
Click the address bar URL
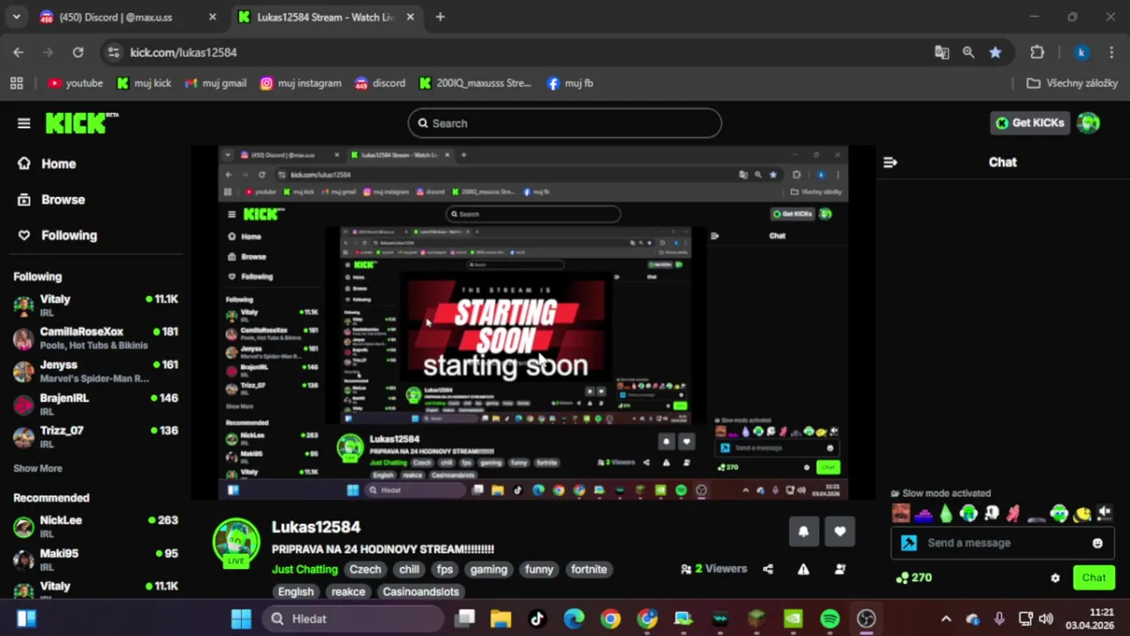(x=184, y=52)
